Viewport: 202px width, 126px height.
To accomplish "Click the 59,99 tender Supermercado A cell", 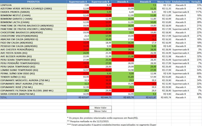I will tap(78, 77).
